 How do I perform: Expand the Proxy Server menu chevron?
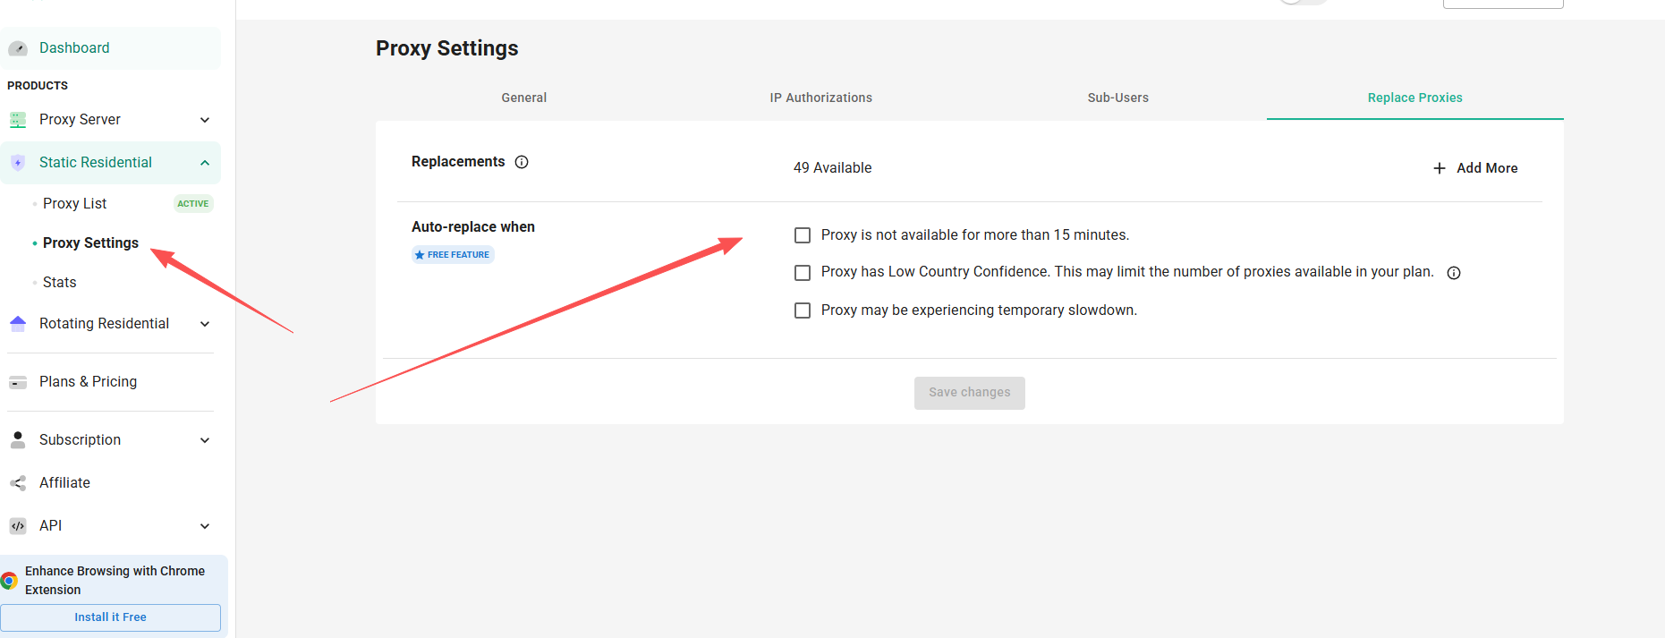click(x=205, y=120)
